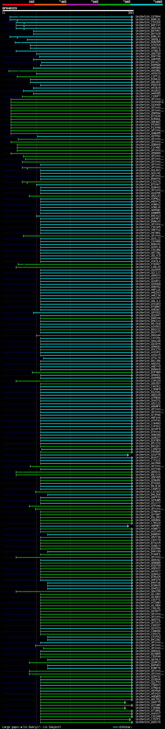Image resolution: width=165 pixels, height=729 pixels.
Task: Open the UniRef100_Q01BS2 entry
Action: pos(148,91)
